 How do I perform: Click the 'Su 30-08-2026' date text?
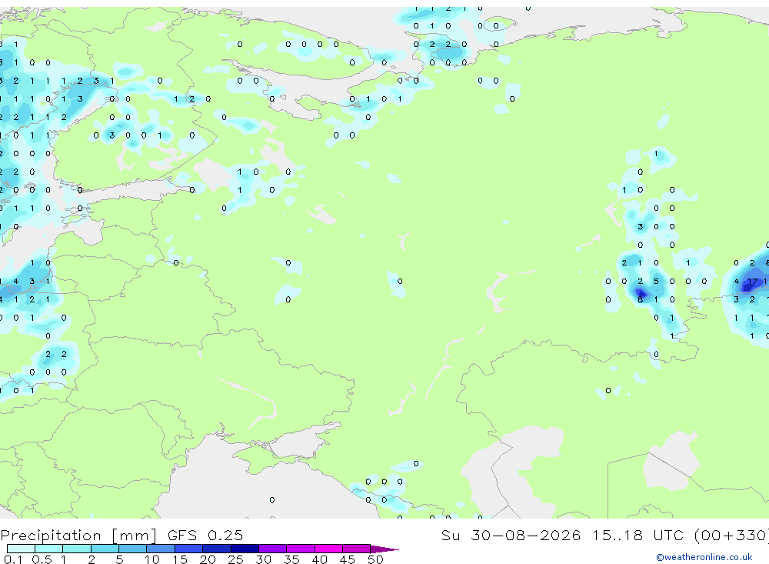[x=511, y=535]
